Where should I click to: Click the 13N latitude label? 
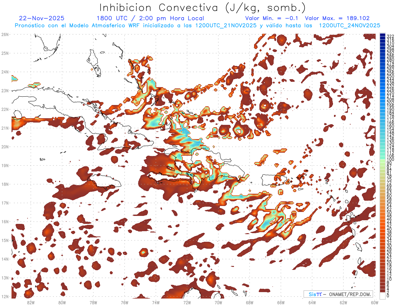(5, 278)
